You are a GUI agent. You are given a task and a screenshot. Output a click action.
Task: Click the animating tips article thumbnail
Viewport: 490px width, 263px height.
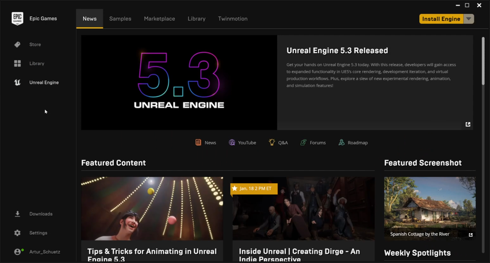point(152,208)
